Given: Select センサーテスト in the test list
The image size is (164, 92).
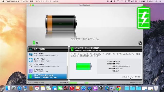Looking at the screenshot, I should 47,60.
